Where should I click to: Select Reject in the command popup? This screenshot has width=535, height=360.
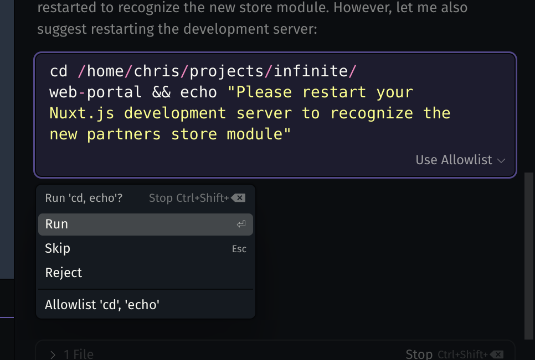[63, 273]
